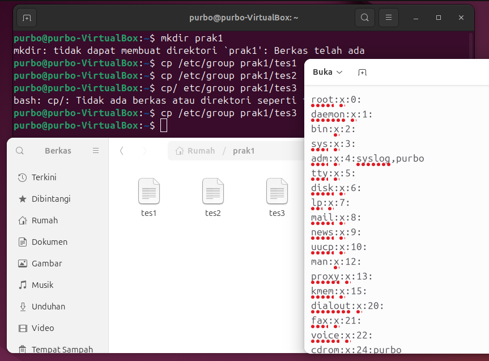Click the line 'mail:x:8:' in editor

(336, 218)
